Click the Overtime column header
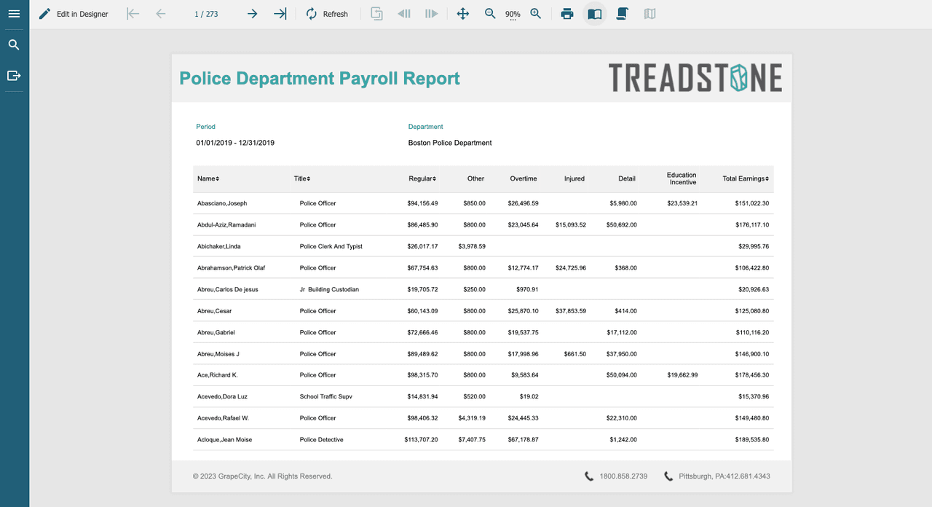 524,178
